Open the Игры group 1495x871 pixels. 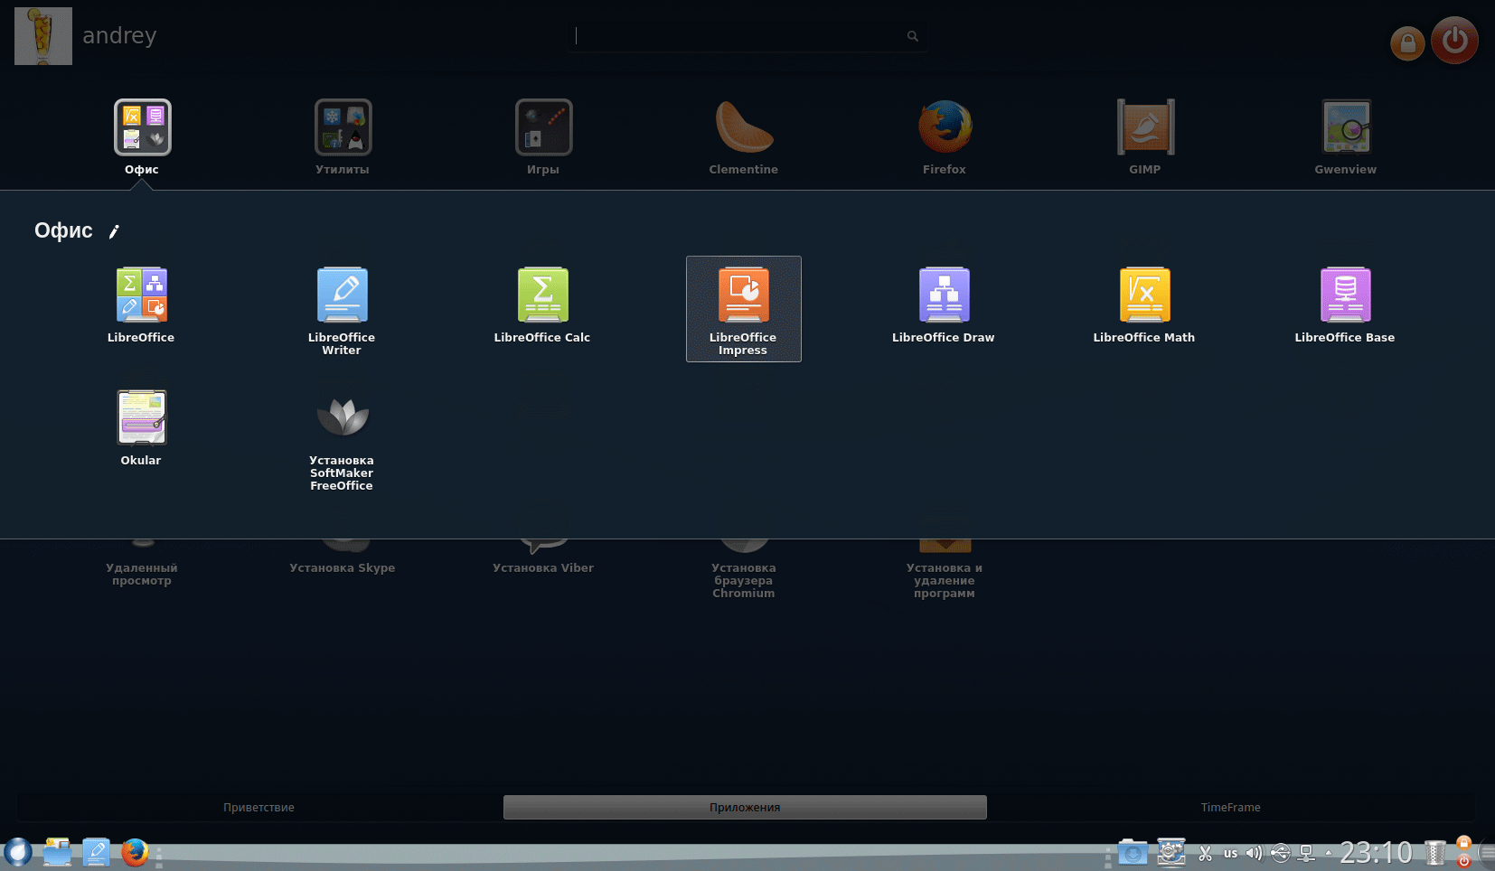pos(543,127)
